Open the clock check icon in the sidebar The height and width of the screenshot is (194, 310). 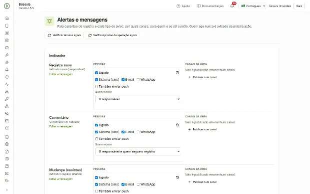coord(6,77)
